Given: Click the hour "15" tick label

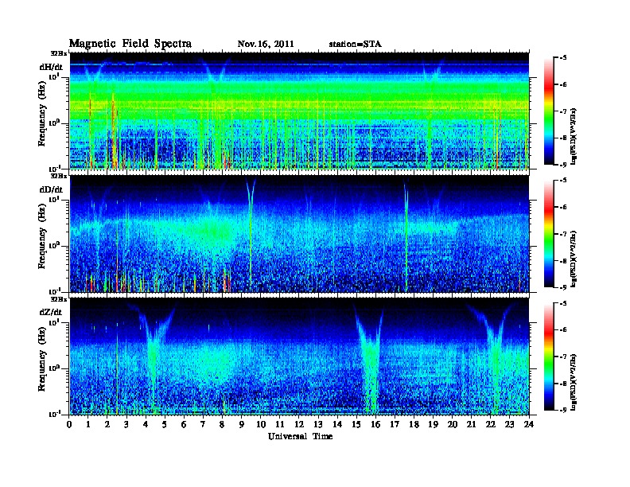Looking at the screenshot, I should [x=356, y=425].
